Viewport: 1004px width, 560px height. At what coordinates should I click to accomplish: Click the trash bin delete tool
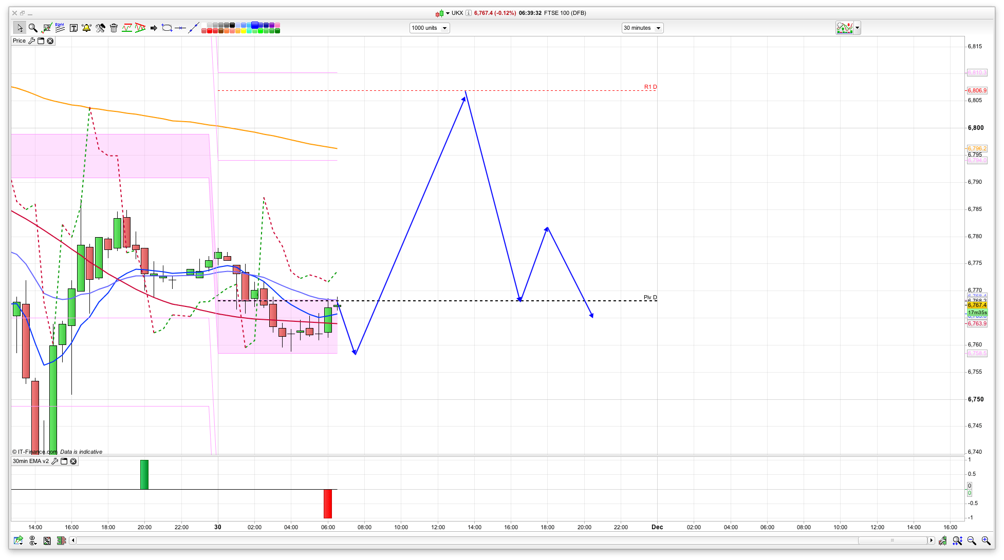(x=114, y=28)
